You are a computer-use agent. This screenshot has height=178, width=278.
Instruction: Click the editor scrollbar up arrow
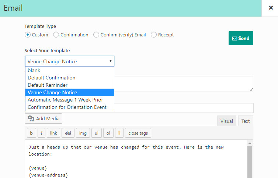pos(250,143)
